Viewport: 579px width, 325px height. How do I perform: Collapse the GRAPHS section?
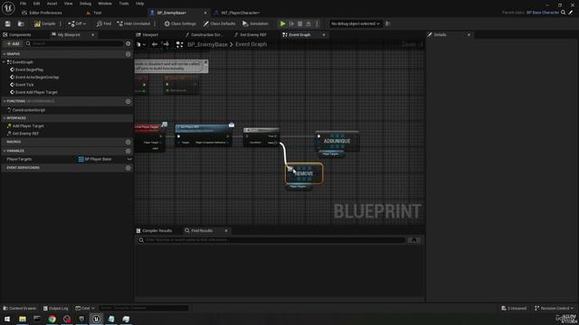(x=5, y=54)
